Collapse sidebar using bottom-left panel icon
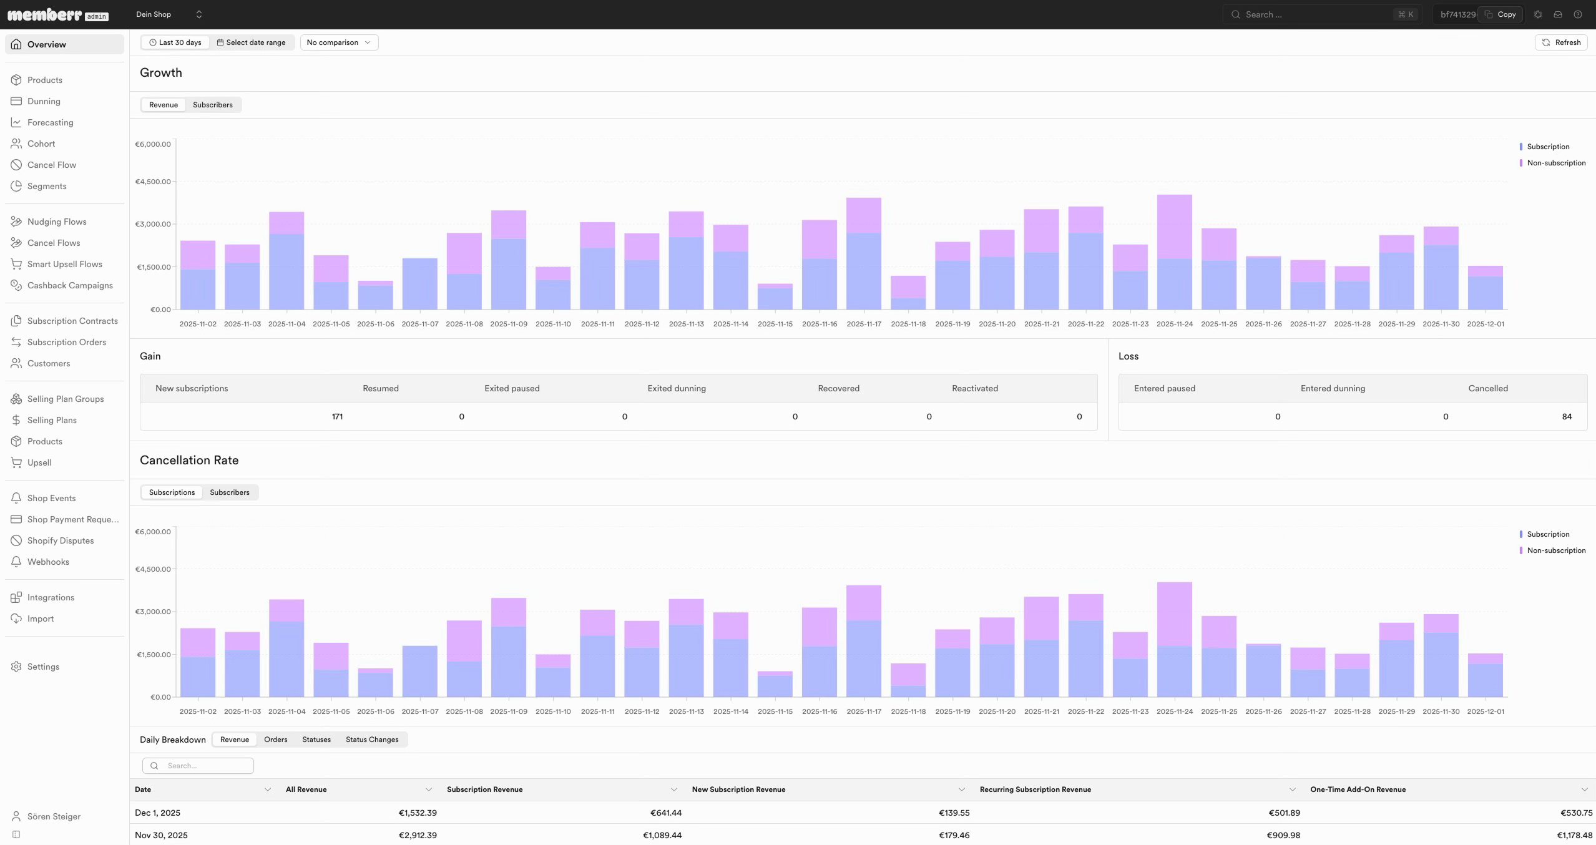This screenshot has width=1596, height=845. pyautogui.click(x=16, y=834)
